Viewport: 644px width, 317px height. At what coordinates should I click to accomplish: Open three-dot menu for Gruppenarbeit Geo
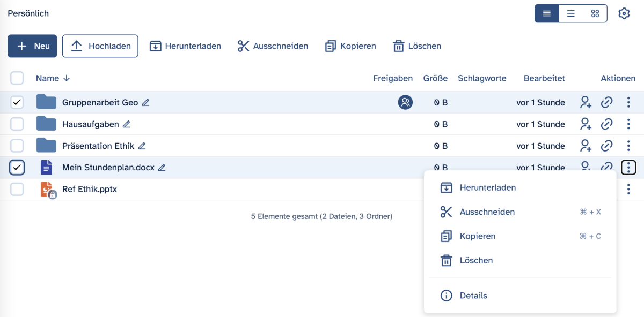(628, 102)
